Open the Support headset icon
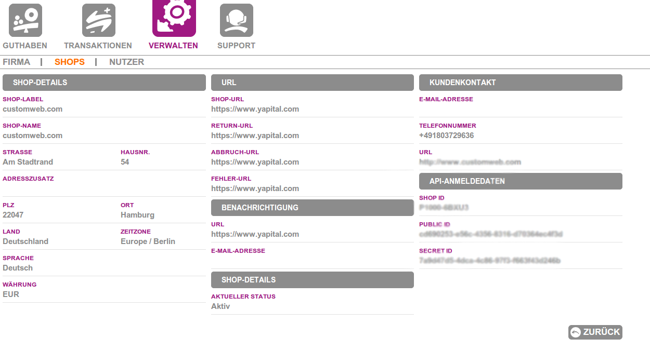Viewport: 650px width, 351px height. coord(236,20)
